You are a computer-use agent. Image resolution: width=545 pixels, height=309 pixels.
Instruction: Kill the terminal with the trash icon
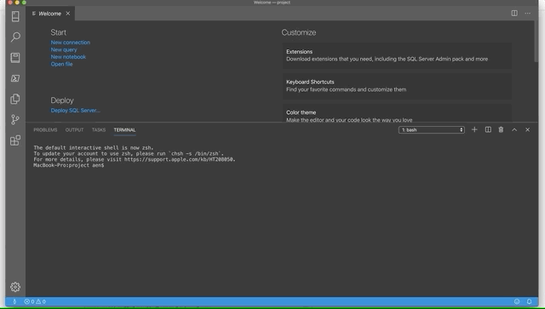coord(501,129)
